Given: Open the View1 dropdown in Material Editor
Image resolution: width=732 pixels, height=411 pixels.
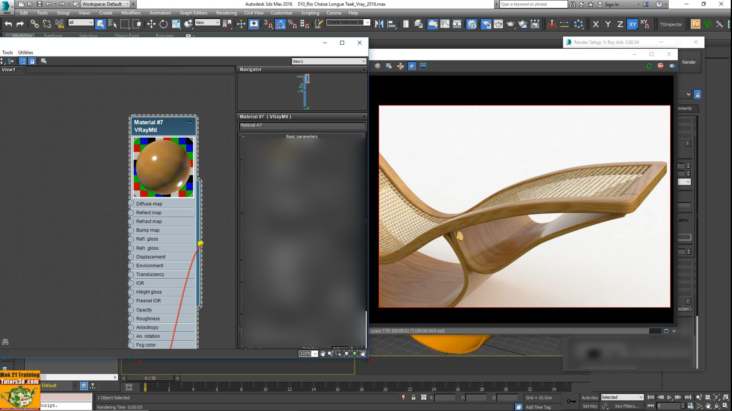Looking at the screenshot, I should [x=328, y=61].
